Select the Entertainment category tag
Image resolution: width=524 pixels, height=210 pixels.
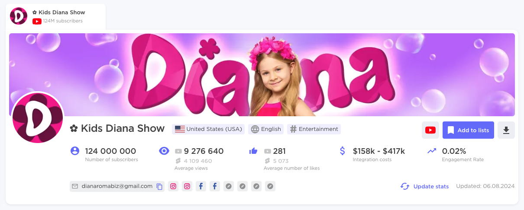point(314,129)
